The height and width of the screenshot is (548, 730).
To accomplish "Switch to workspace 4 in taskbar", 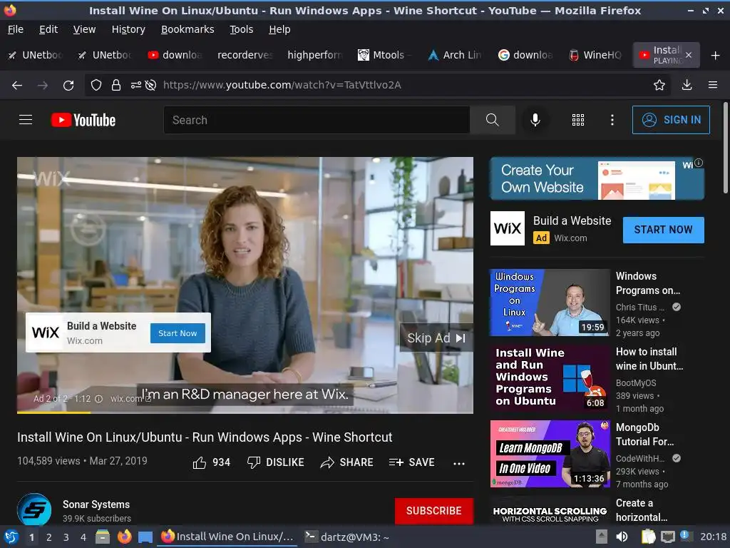I will coord(83,537).
